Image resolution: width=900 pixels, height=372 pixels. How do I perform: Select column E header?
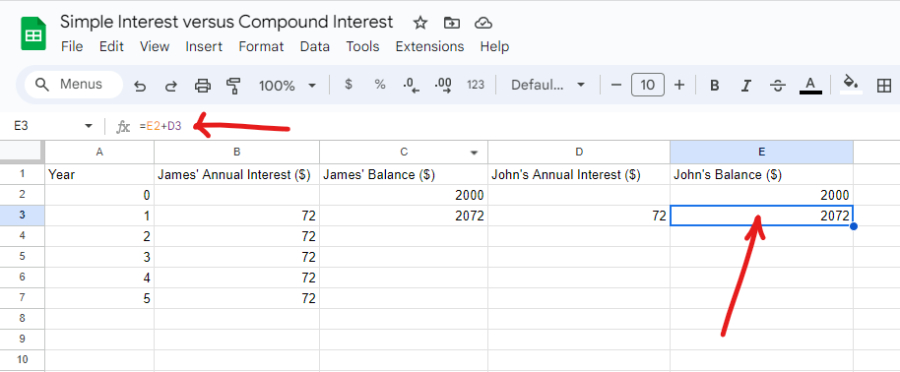(762, 153)
